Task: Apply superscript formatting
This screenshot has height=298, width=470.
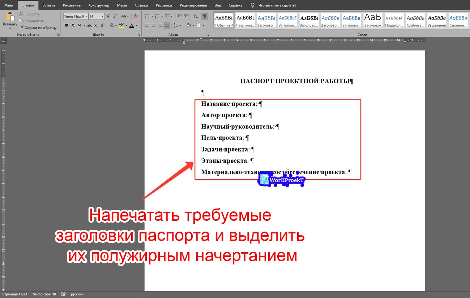Action: point(102,25)
